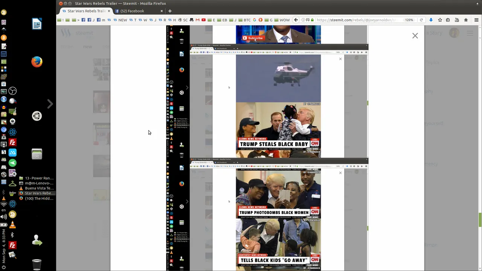Open FileZilla from the upper panel
The image size is (482, 271).
click(12, 143)
